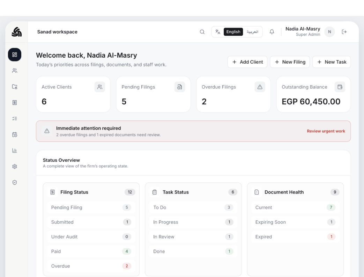Screen dimensions: 364x277
Task: Click the Active Clients people icon
Action: tap(99, 87)
